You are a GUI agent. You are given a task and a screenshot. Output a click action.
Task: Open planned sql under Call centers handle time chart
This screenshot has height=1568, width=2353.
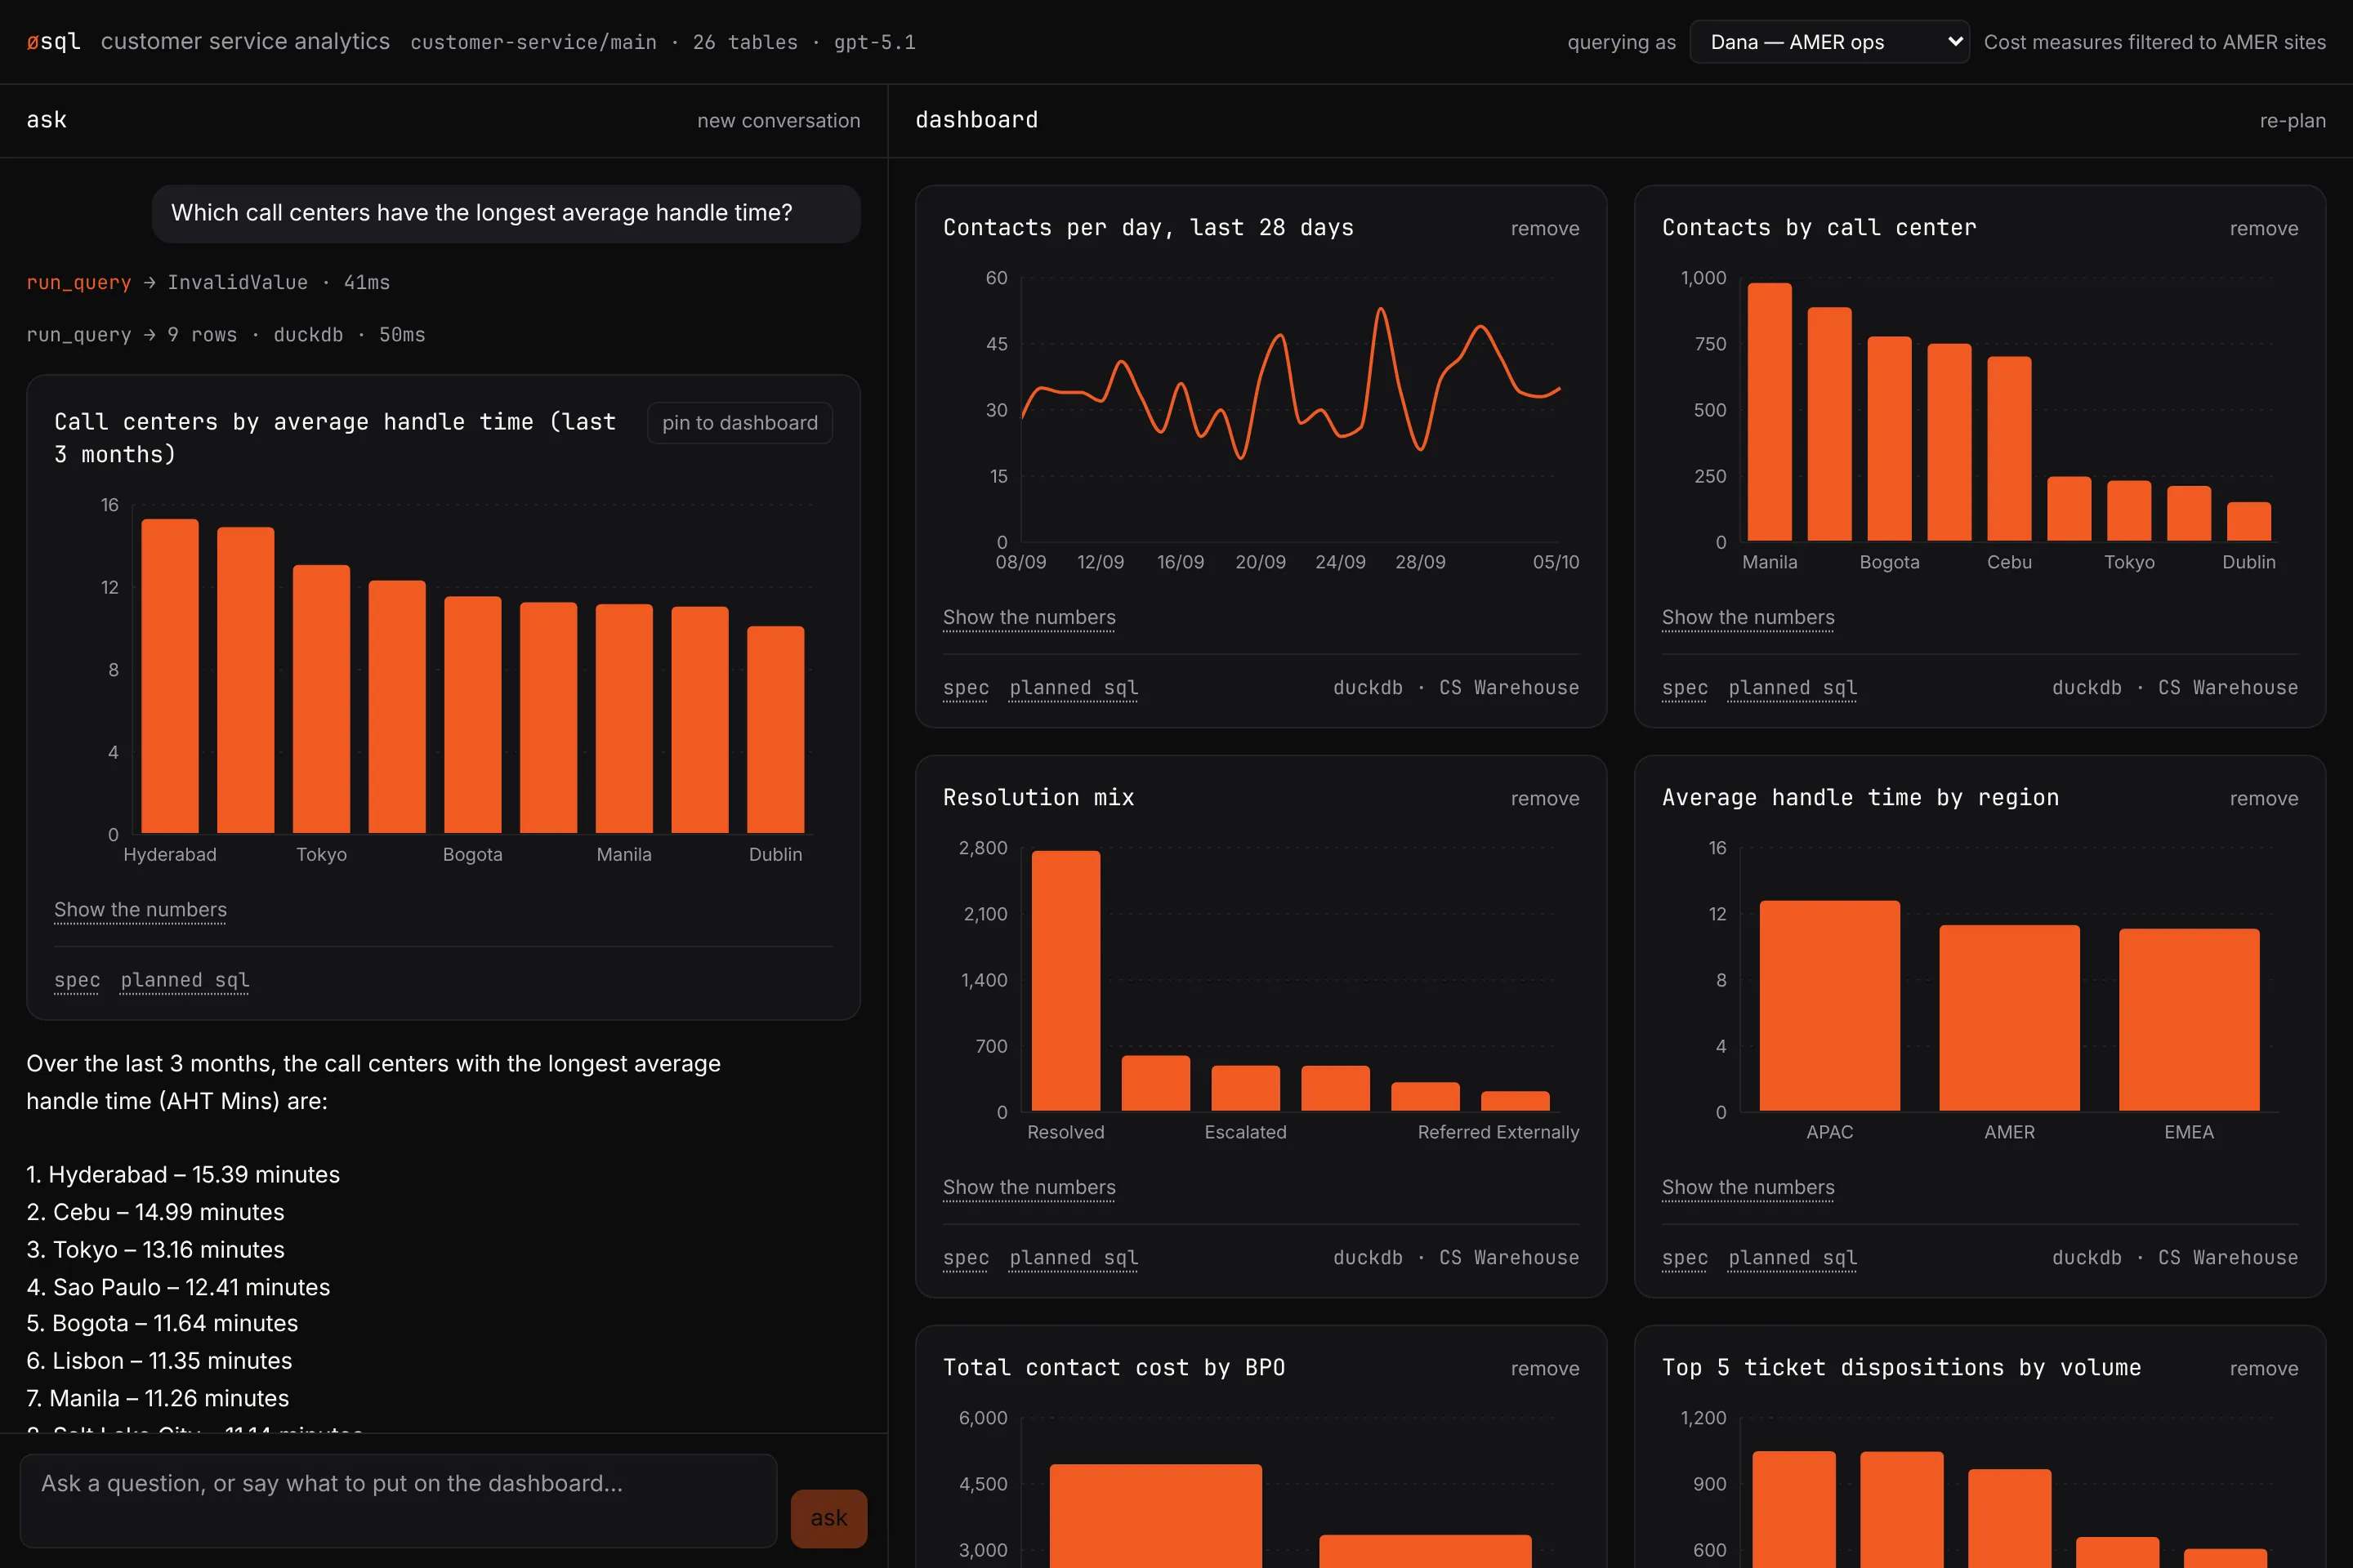tap(185, 980)
